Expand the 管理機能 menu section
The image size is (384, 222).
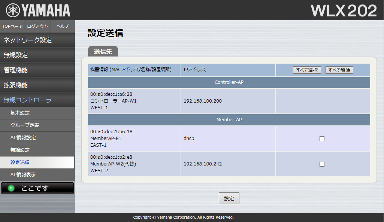(37, 70)
